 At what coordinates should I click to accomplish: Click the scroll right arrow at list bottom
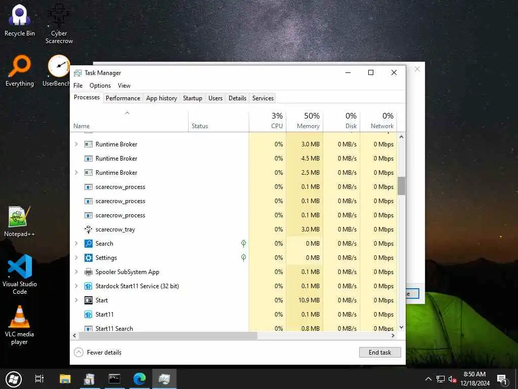point(393,335)
